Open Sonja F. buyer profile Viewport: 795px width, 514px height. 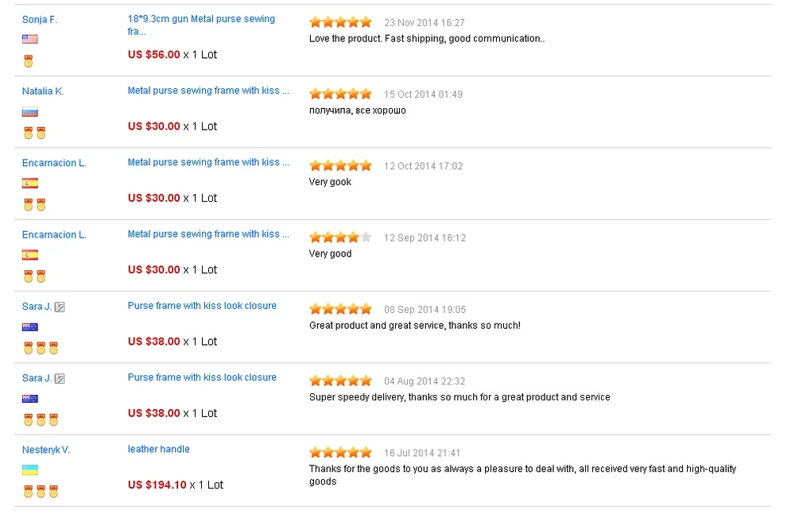[40, 20]
